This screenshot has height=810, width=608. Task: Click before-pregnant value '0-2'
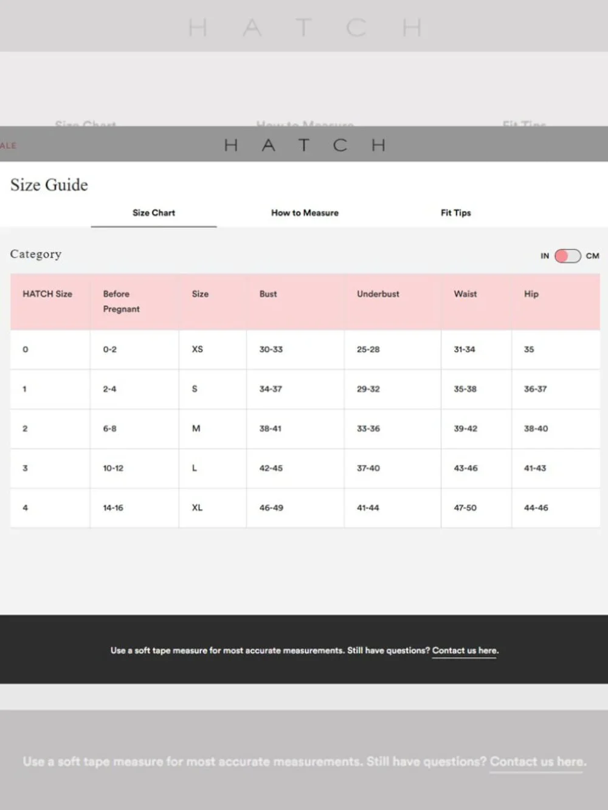(x=109, y=349)
